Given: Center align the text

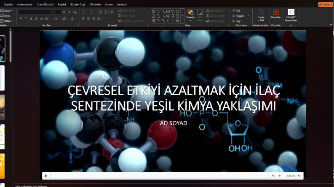Looking at the screenshot, I should pos(88,18).
